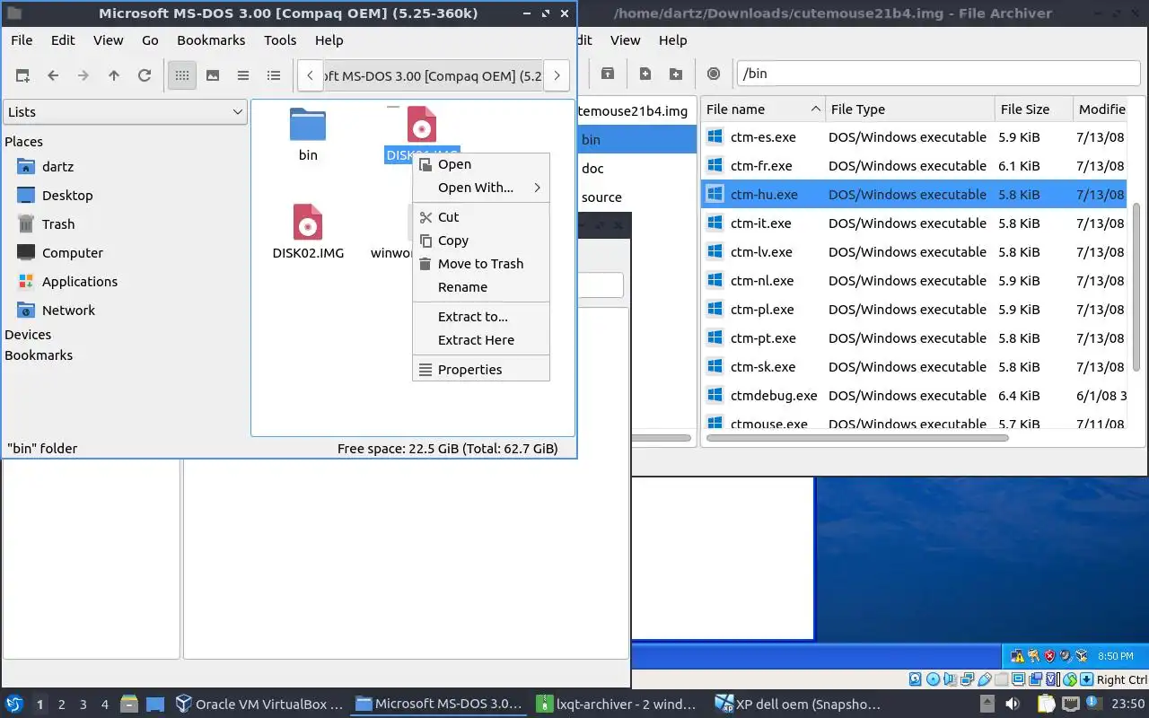
Task: Switch to detailed list view mode
Action: (274, 75)
